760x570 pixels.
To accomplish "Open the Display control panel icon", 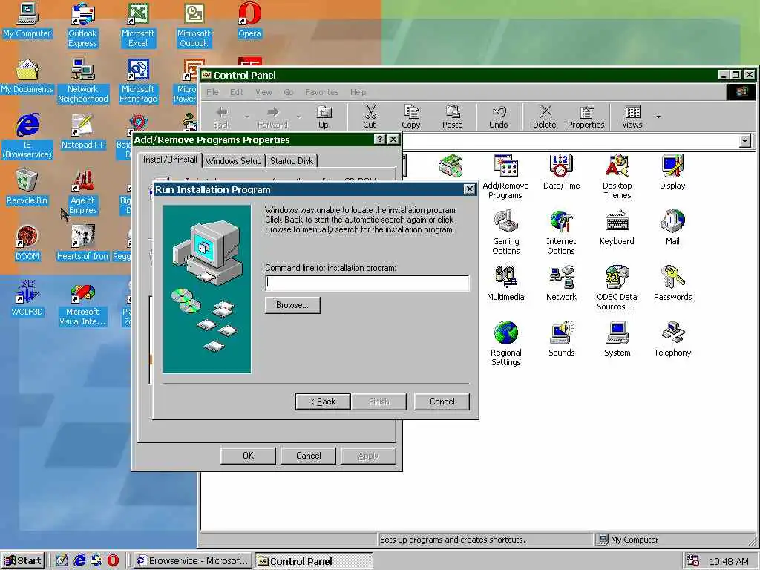I will (x=672, y=172).
